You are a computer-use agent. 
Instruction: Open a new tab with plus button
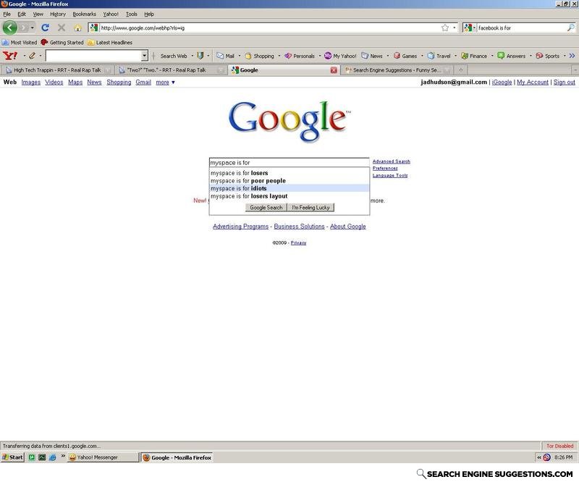460,69
